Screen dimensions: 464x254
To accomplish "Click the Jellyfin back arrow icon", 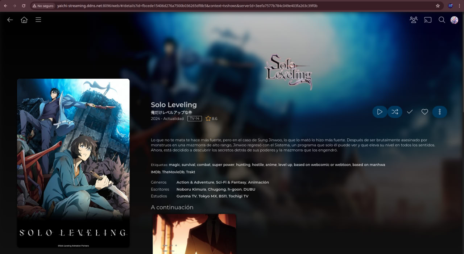I will [x=10, y=20].
